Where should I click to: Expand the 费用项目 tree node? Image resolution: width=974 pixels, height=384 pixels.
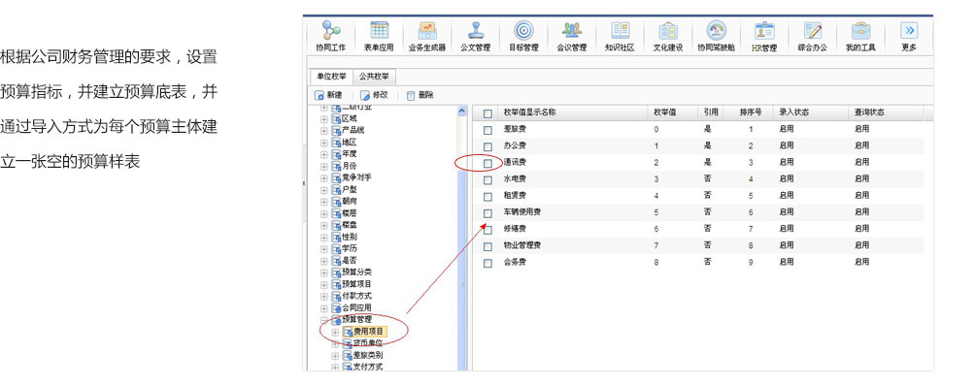[x=335, y=332]
